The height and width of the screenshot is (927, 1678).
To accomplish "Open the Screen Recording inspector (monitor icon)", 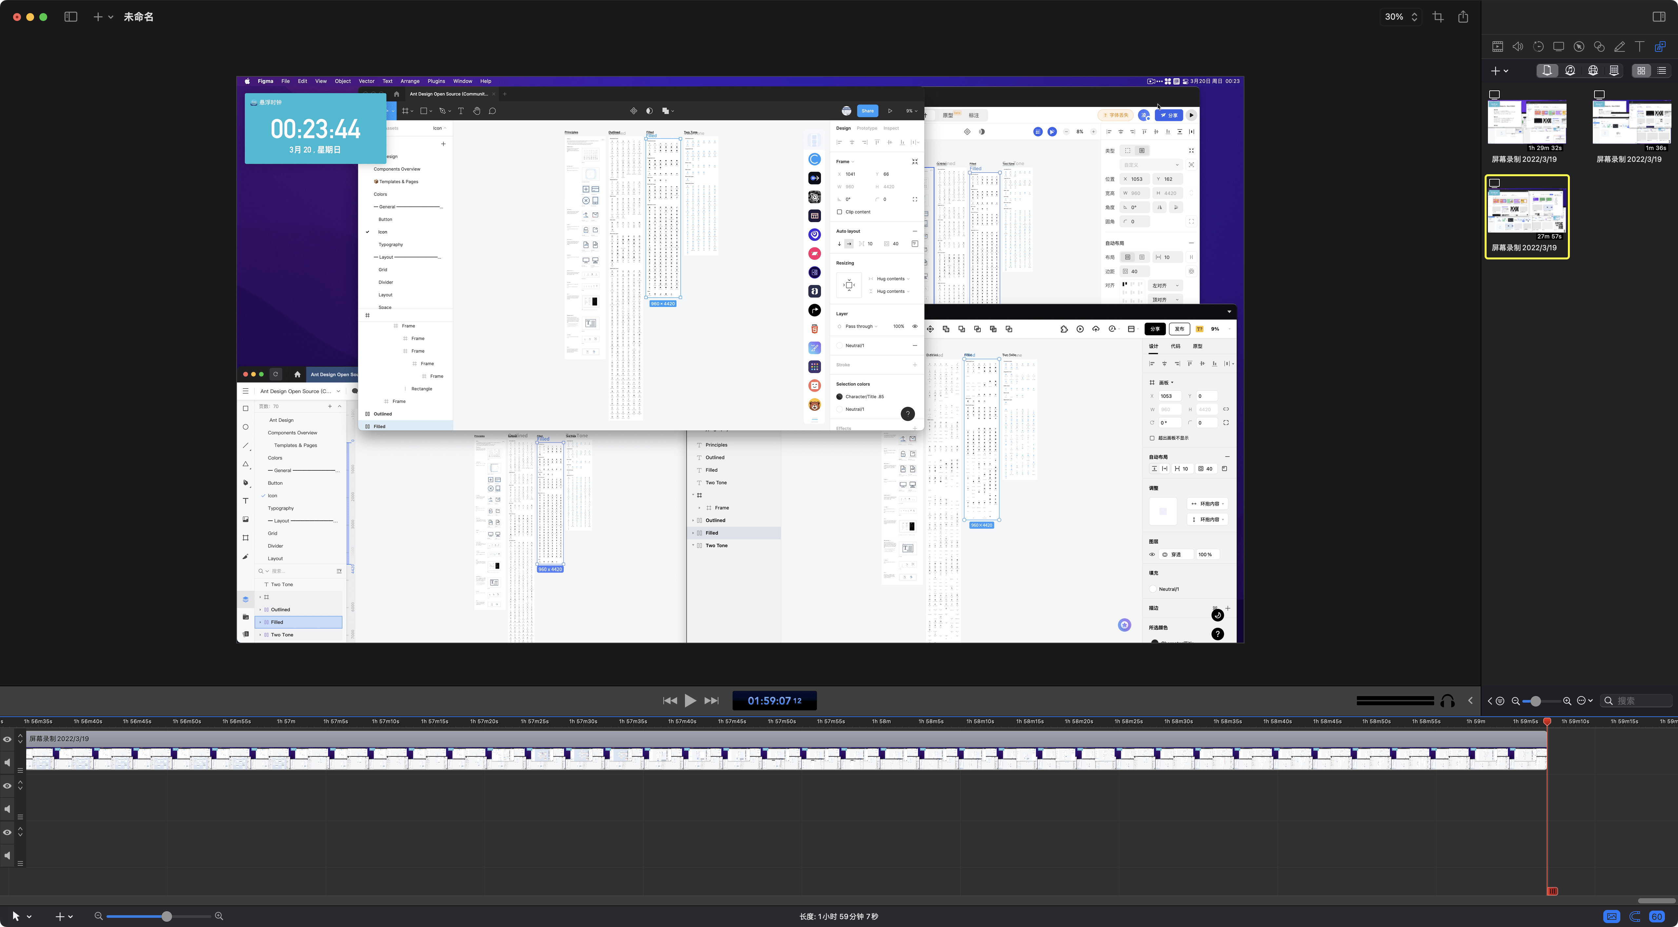I will pyautogui.click(x=1559, y=46).
